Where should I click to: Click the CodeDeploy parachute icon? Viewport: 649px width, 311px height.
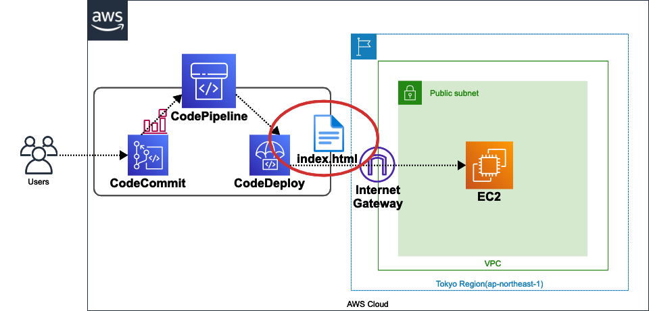coord(270,155)
